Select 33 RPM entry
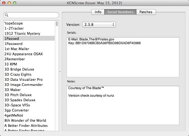 click(29, 64)
